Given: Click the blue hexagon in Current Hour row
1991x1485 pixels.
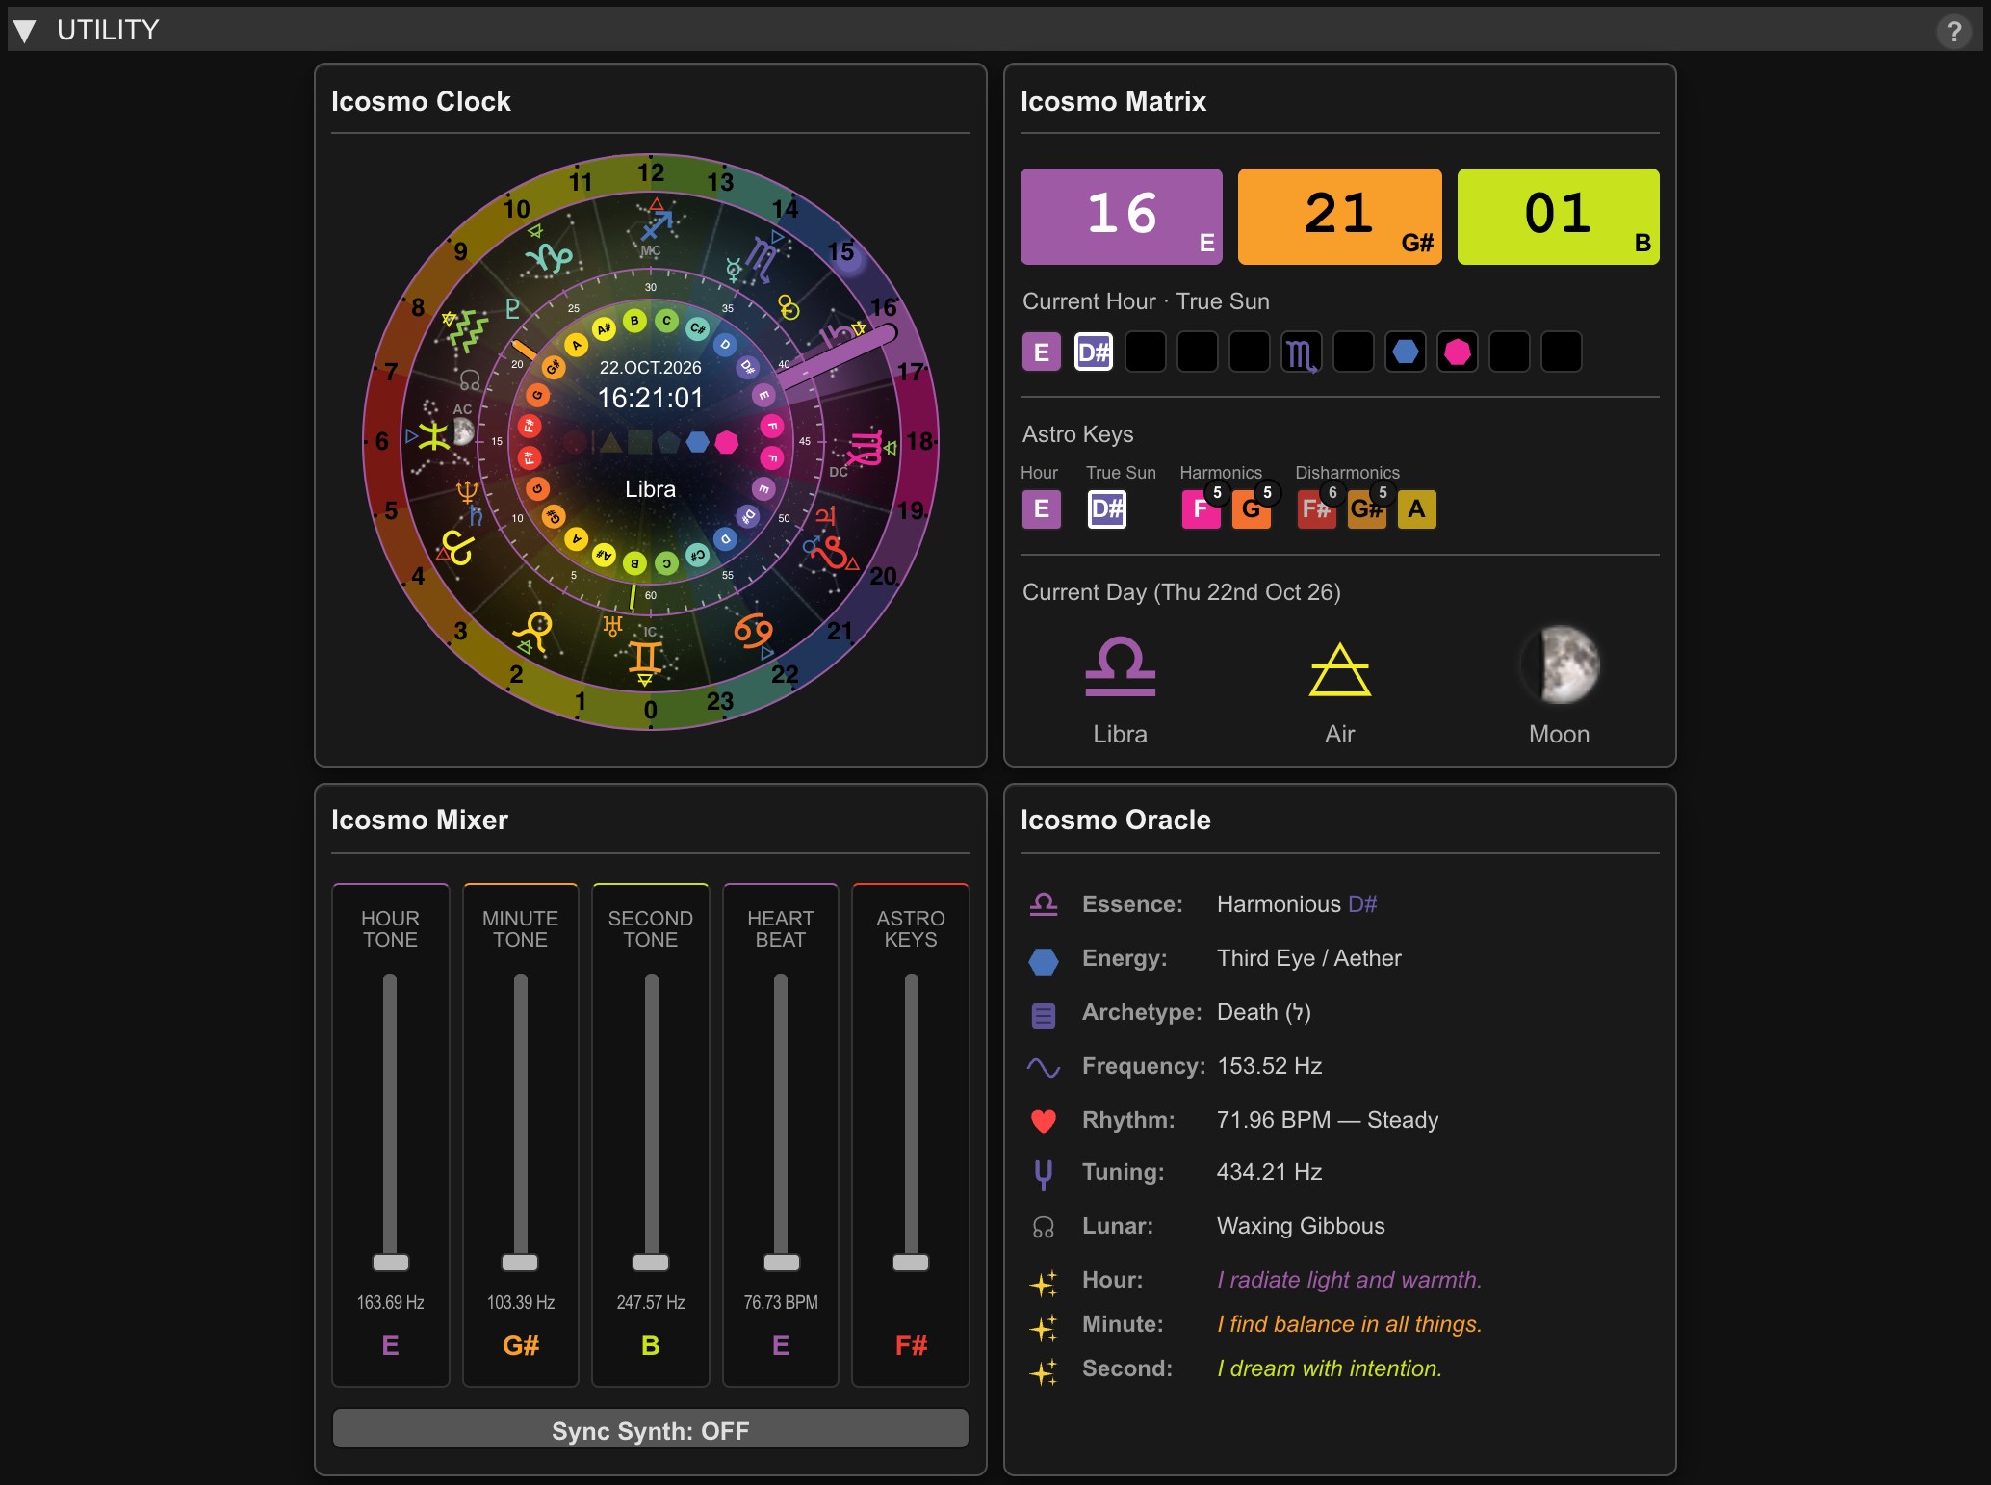Looking at the screenshot, I should click(x=1406, y=352).
